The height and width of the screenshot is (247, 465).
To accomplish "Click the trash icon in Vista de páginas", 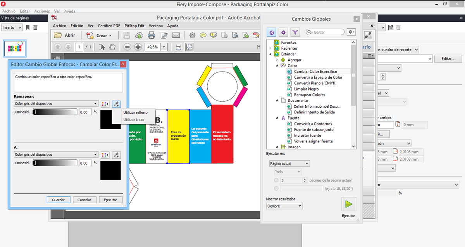I will point(35,27).
